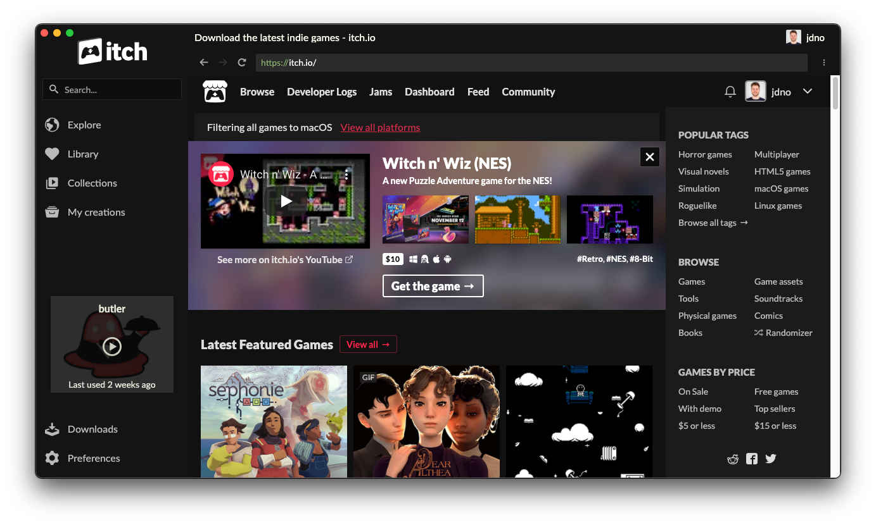The height and width of the screenshot is (525, 876).
Task: Click the jdno avatar in title bar
Action: [x=793, y=37]
